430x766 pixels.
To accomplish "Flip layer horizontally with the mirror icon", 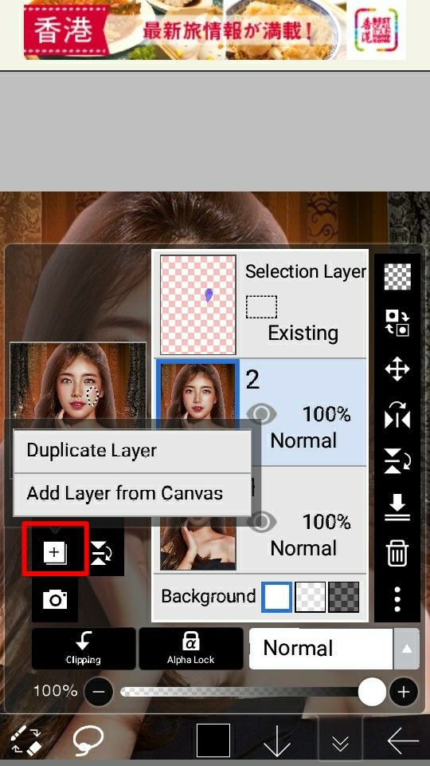I will [397, 416].
